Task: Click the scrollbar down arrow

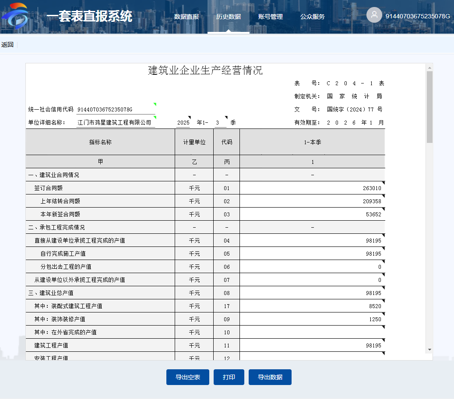Action: tap(429, 350)
